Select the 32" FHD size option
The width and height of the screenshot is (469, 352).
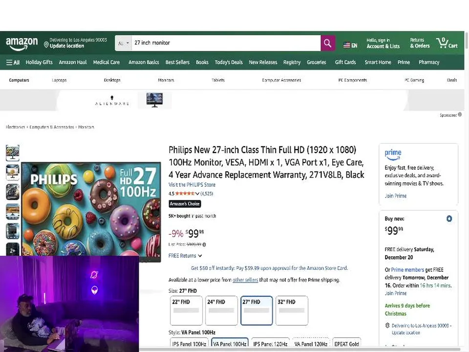point(292,310)
